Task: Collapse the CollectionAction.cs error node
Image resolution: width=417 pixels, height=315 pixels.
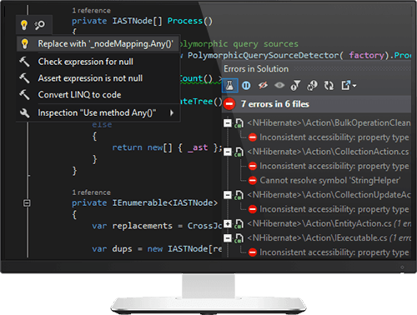Action: point(228,152)
